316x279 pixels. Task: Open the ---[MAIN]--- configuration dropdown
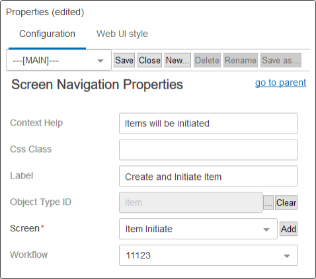(59, 60)
